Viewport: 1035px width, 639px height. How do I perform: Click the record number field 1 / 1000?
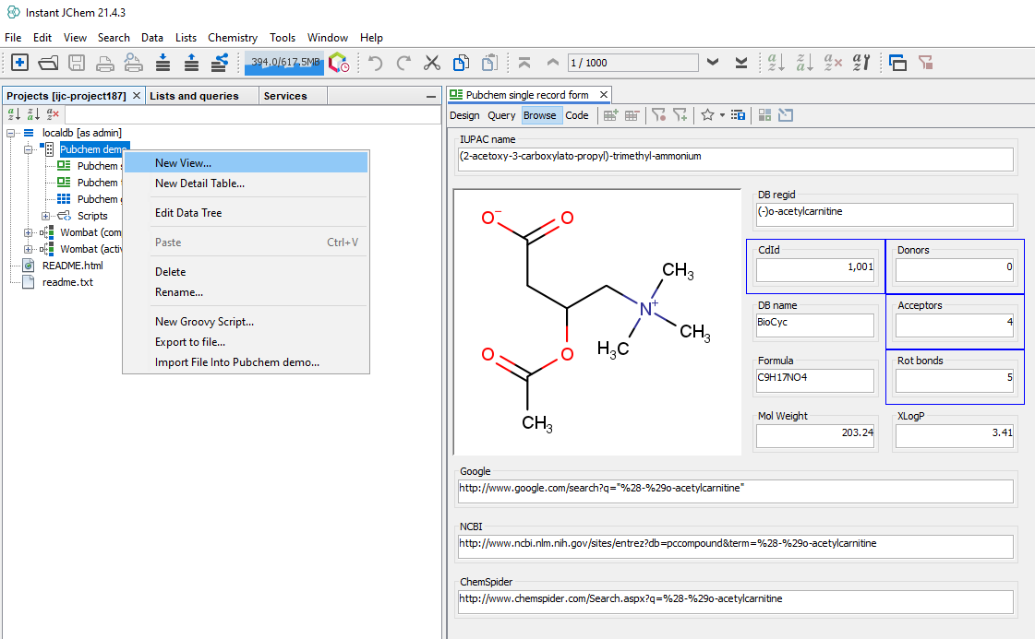tap(632, 63)
